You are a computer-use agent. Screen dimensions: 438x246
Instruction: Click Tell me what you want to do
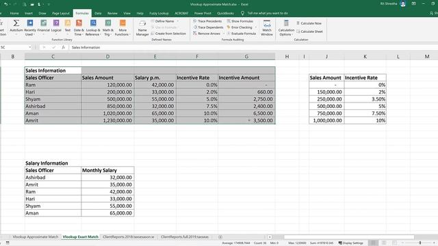pos(268,13)
